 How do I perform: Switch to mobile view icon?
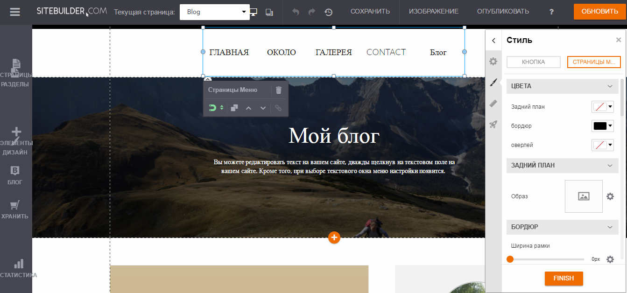[269, 12]
